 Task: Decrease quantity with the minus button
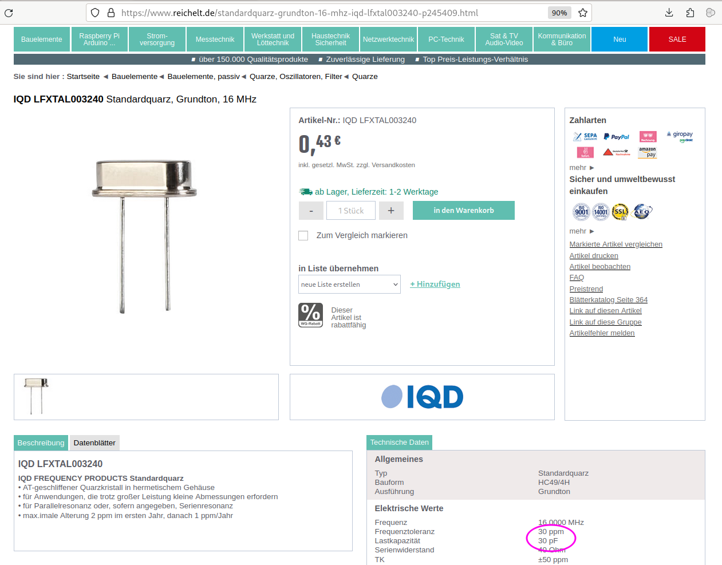coord(311,211)
